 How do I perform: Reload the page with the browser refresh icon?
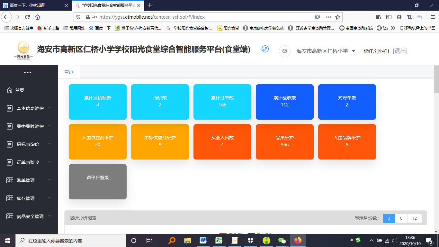pyautogui.click(x=27, y=17)
